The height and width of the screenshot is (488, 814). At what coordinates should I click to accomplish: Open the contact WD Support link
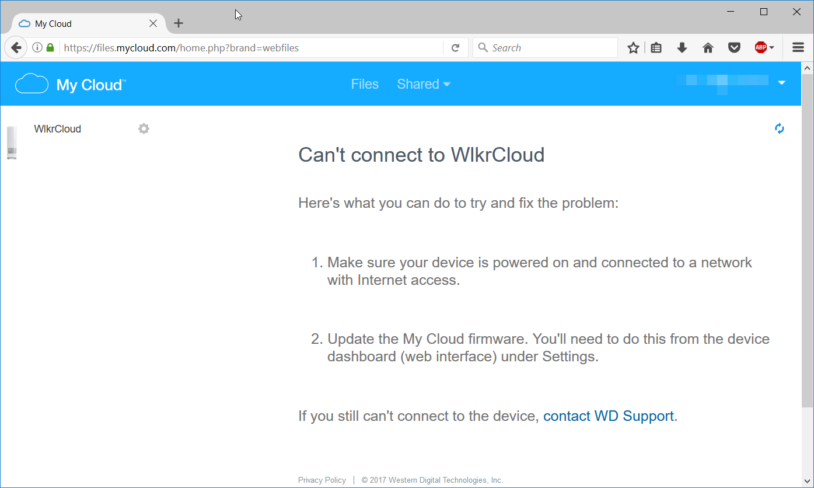coord(609,416)
